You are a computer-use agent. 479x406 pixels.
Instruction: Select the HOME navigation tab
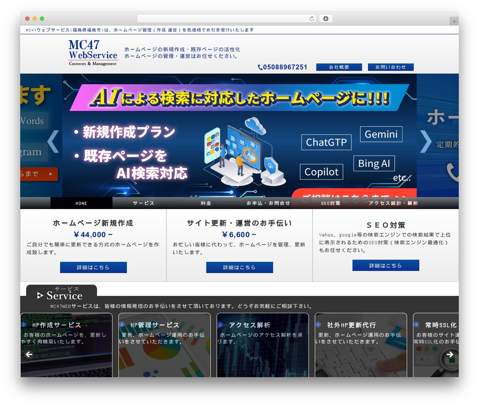click(81, 203)
